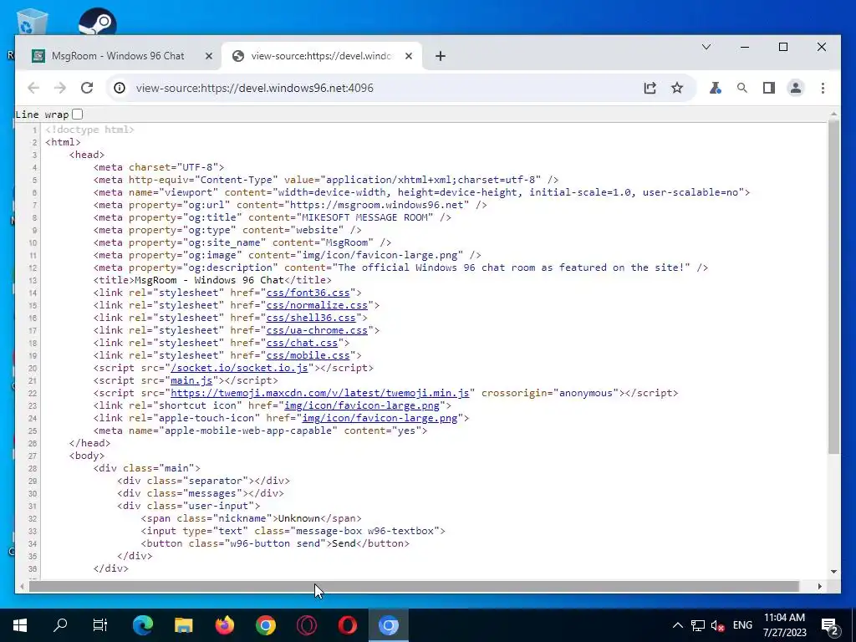Open Recycle Bin on desktop
856x642 pixels.
[x=33, y=22]
